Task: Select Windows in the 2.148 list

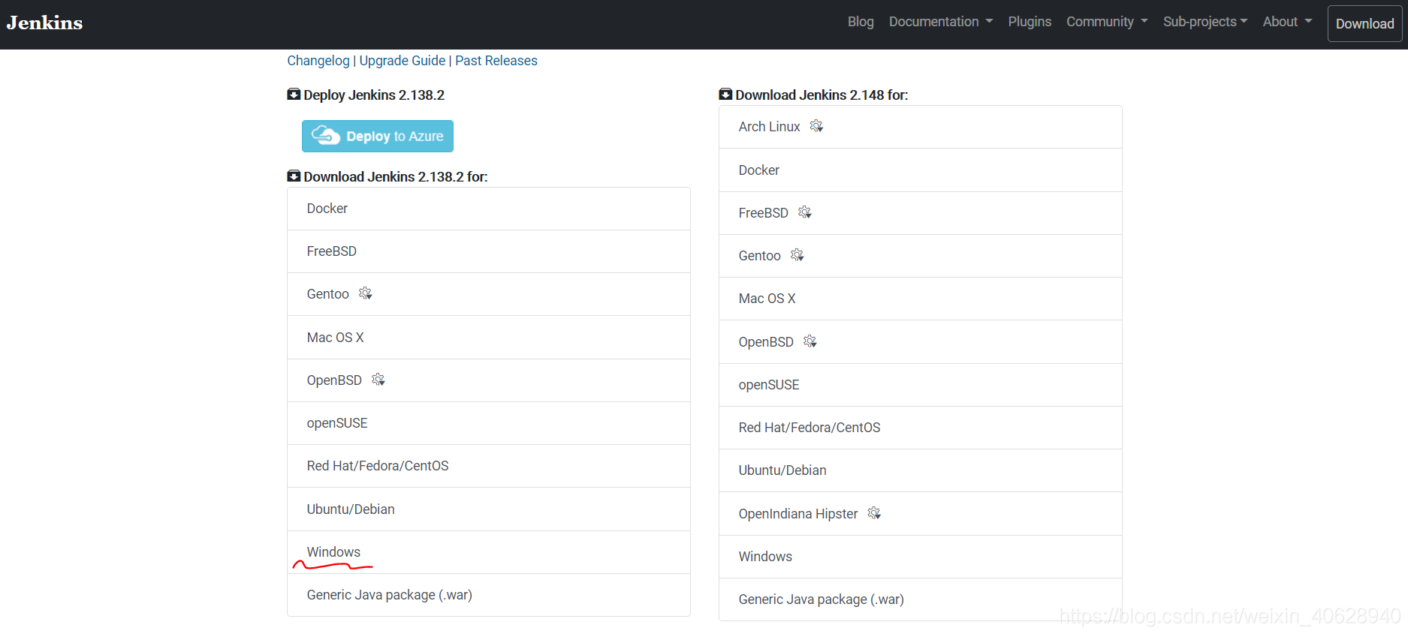Action: (921, 557)
